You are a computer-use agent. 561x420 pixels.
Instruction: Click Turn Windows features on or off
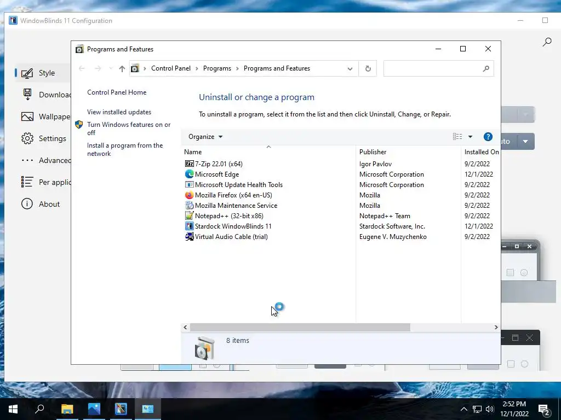pyautogui.click(x=129, y=129)
